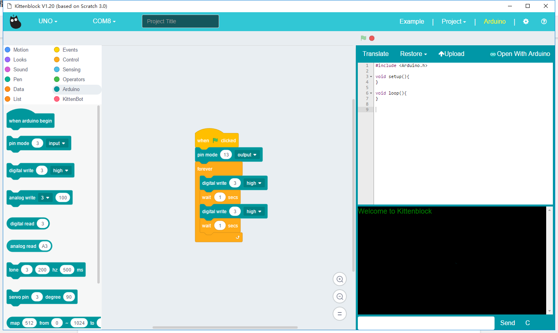Select the servo pin block
Screen dimensions: 558x333
coord(42,298)
